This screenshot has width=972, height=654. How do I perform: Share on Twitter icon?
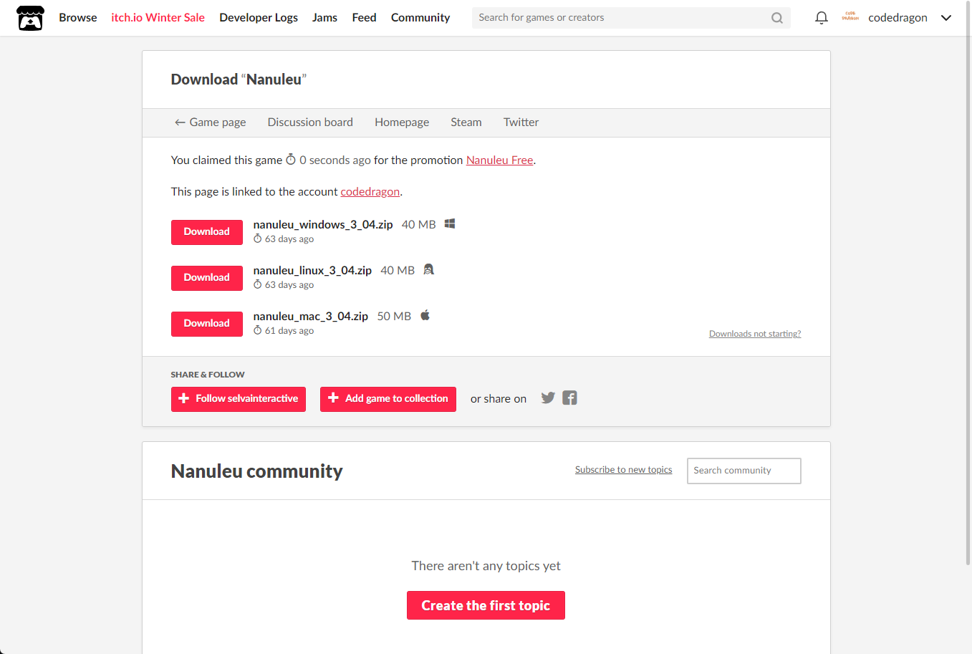(x=548, y=398)
